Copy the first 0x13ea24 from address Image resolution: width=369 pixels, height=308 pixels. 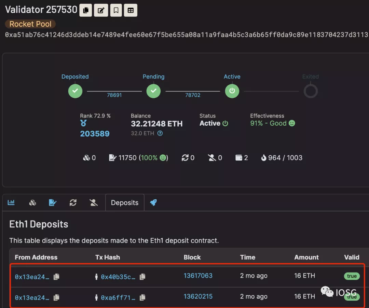click(x=56, y=277)
